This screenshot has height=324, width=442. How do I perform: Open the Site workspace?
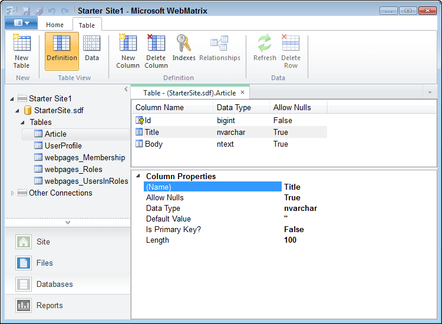point(68,242)
